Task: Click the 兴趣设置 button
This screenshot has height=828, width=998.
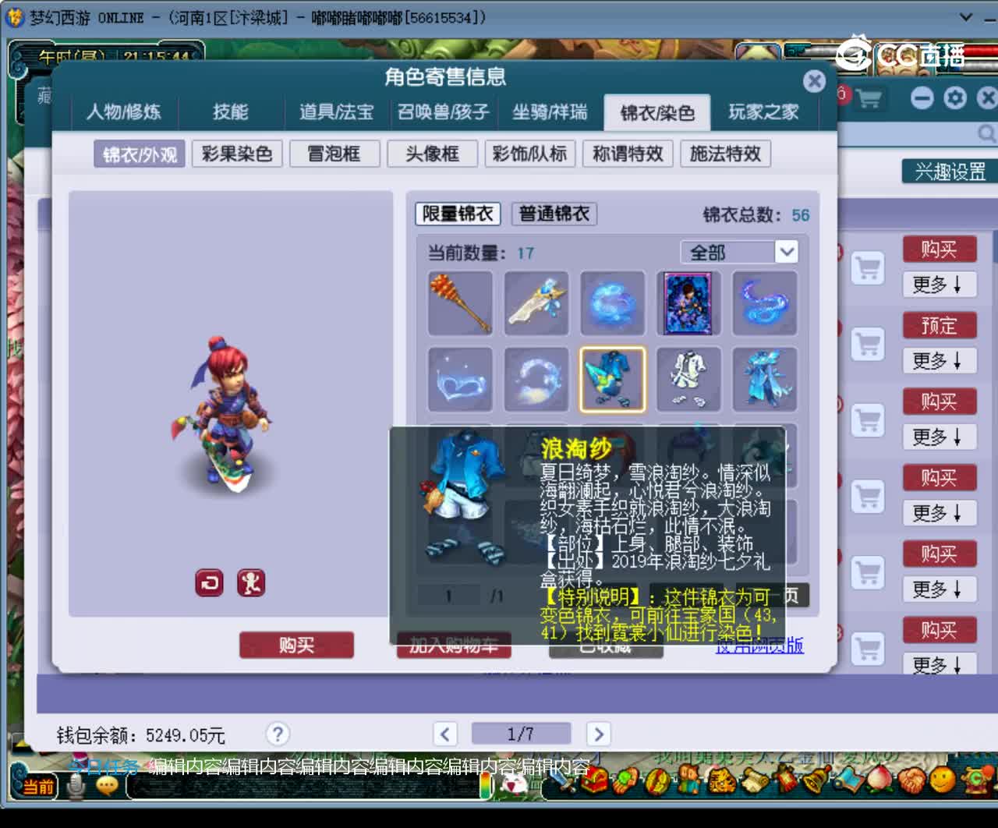Action: coord(950,172)
